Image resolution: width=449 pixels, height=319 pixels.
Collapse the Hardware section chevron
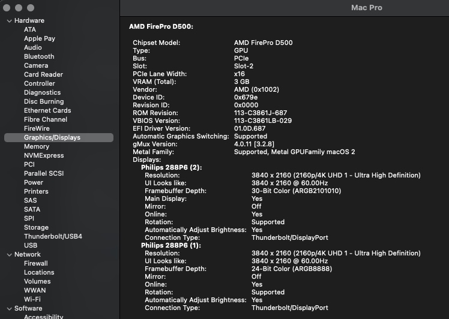click(9, 21)
